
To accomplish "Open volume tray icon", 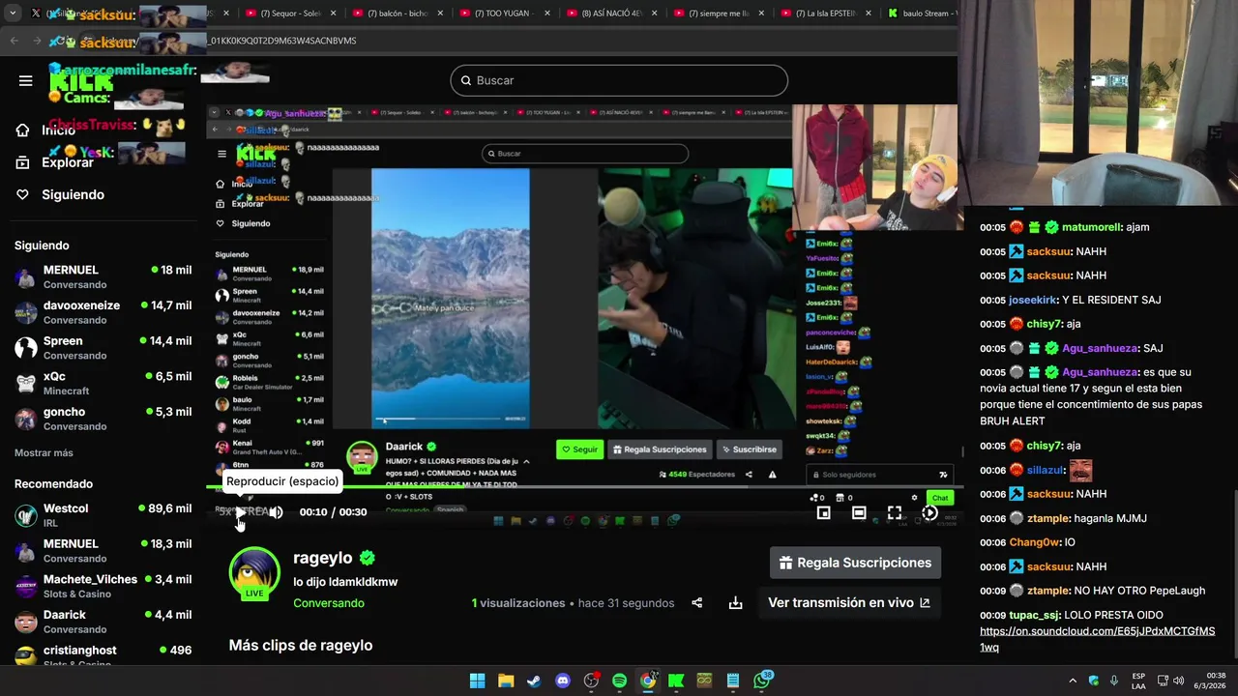I will point(1179,681).
